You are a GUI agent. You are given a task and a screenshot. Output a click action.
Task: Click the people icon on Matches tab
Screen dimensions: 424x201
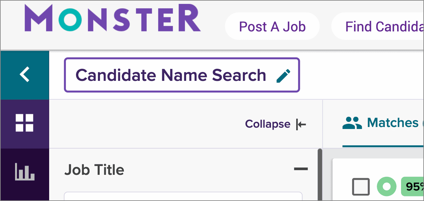coord(352,123)
